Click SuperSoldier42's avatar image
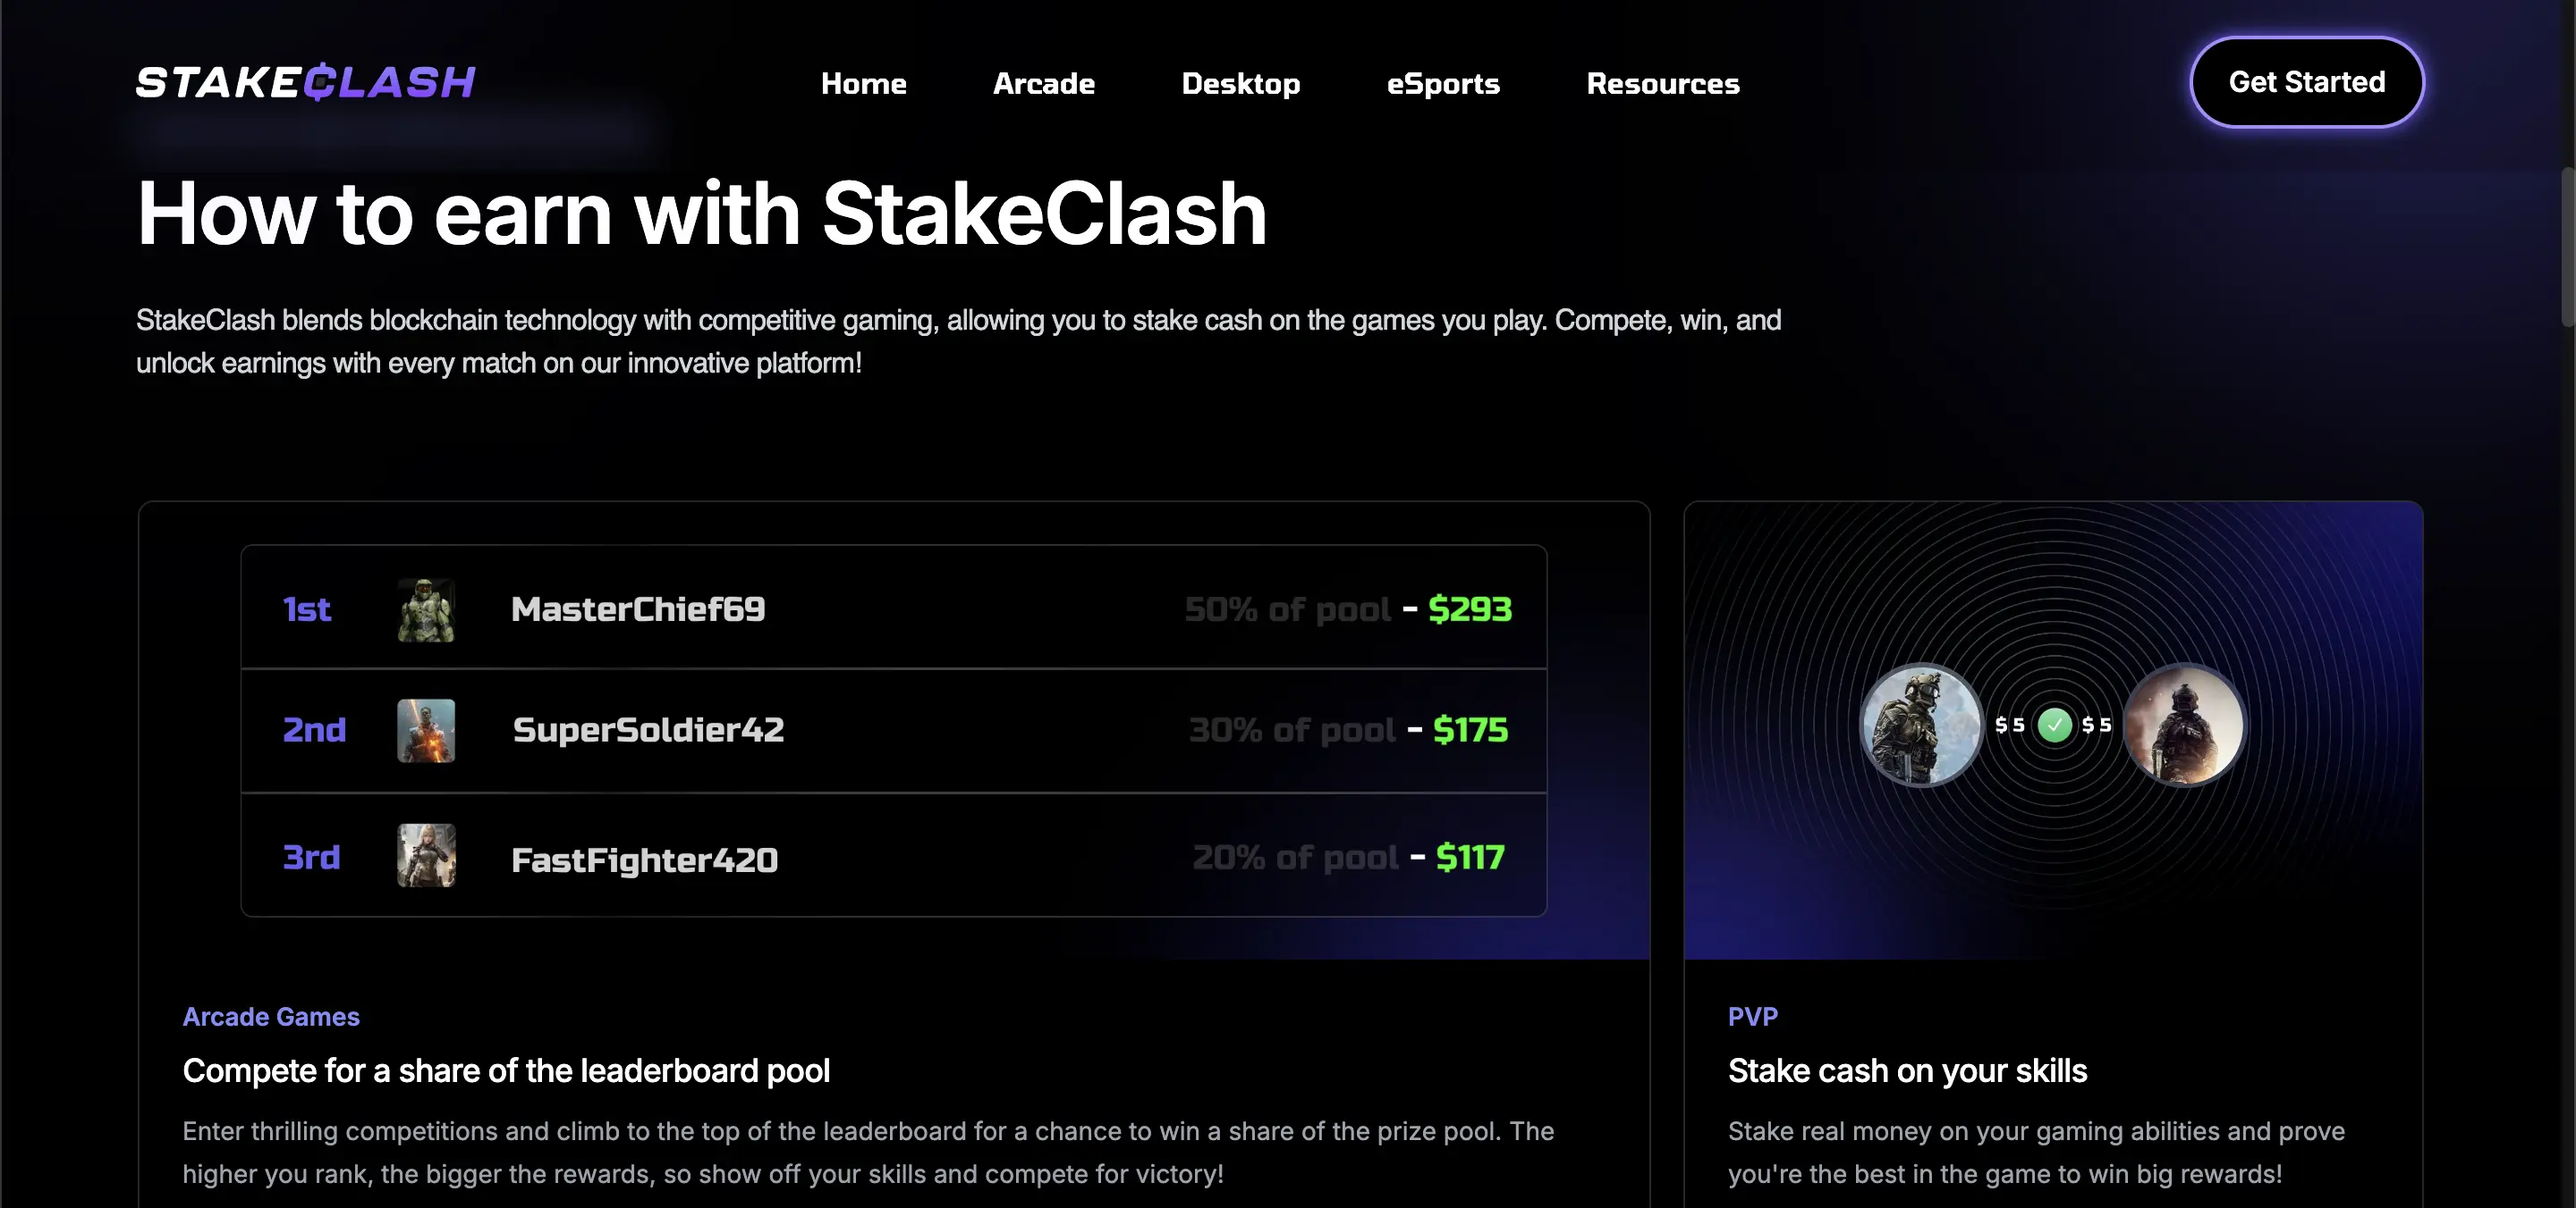This screenshot has height=1208, width=2576. [426, 730]
